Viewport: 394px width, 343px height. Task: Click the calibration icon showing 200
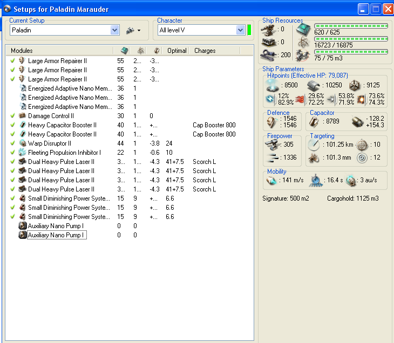[269, 54]
